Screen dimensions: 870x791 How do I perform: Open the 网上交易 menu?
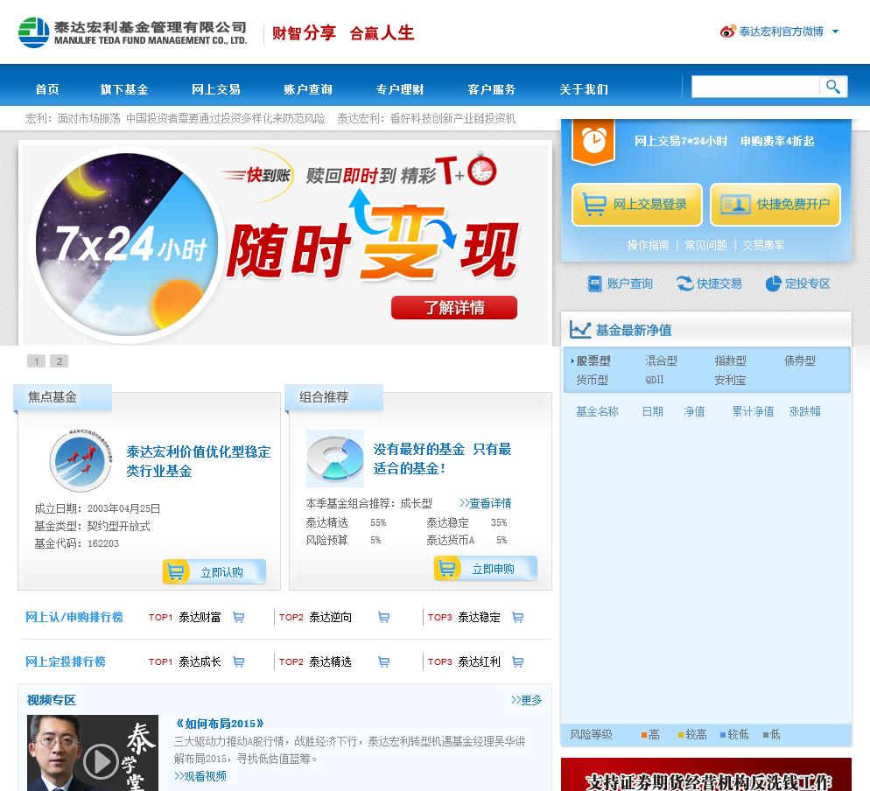coord(216,89)
